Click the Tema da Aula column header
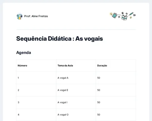The width and height of the screenshot is (152, 121). tap(76, 66)
